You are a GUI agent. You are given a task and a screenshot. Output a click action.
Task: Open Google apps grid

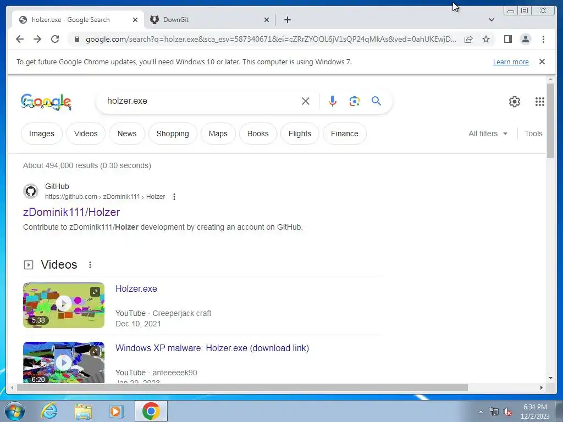[x=540, y=102]
